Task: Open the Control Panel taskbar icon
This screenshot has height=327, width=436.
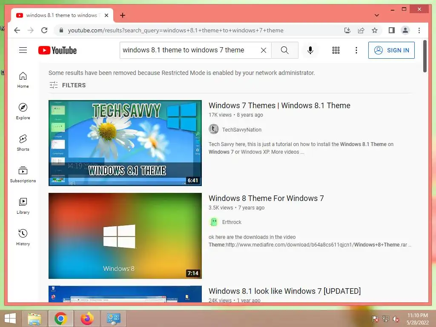Action: (113, 318)
